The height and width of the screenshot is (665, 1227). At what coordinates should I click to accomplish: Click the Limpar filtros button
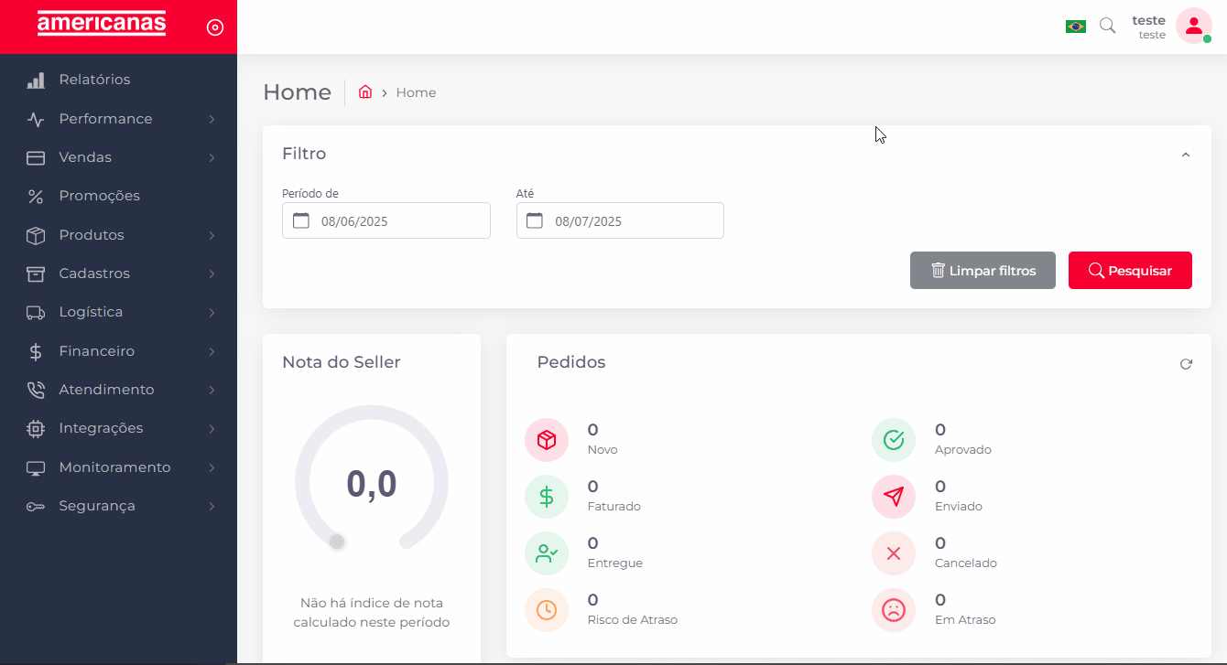click(x=983, y=271)
